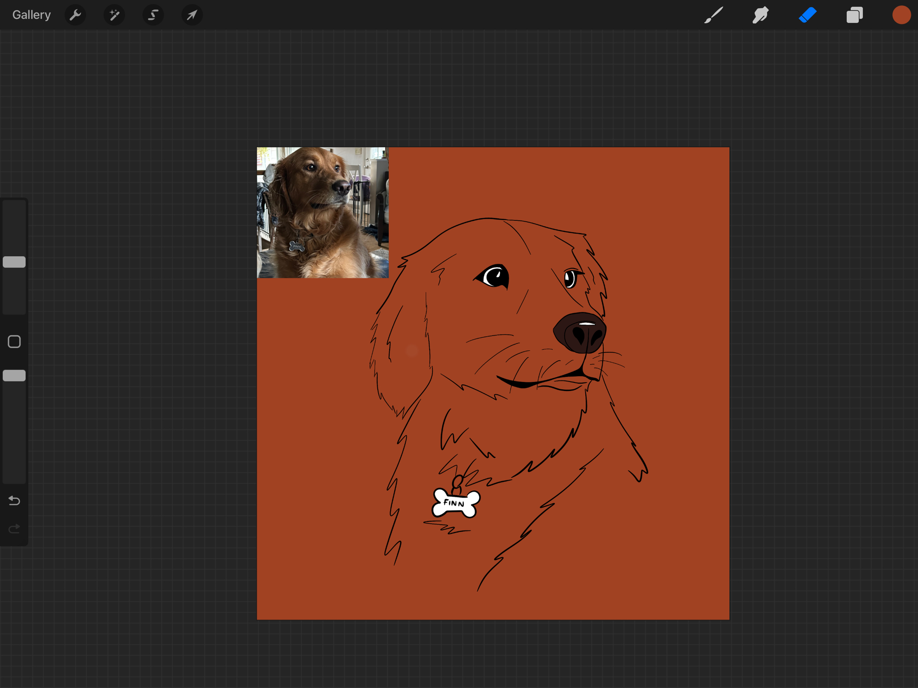Activate the Selection S-ribbon tool

coord(153,15)
